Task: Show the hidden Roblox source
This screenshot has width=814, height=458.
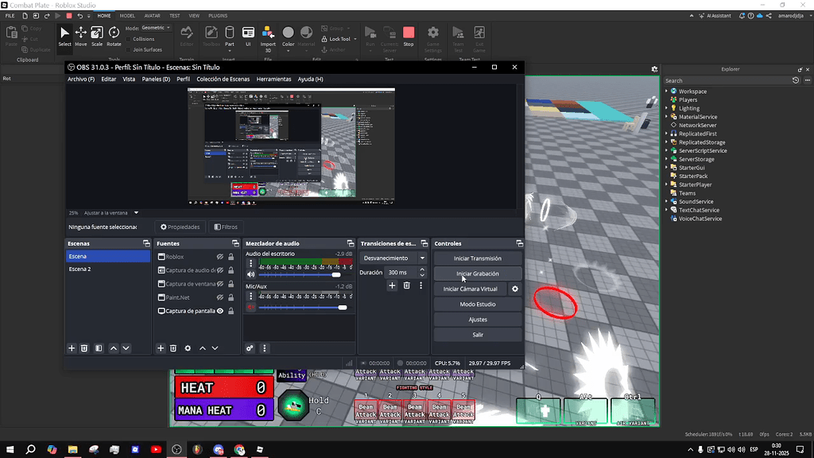Action: [219, 256]
